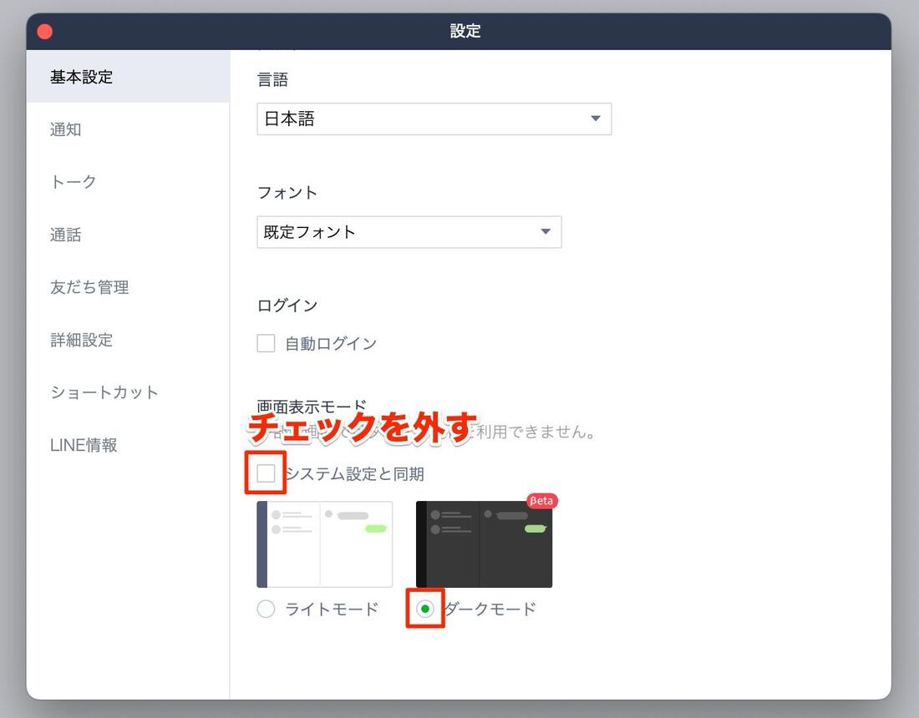View the LINE情報 page
Viewport: 919px width, 718px height.
click(84, 445)
